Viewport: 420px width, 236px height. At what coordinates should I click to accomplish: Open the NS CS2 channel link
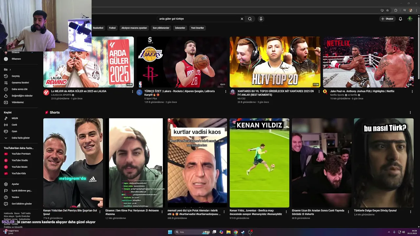tap(241, 98)
